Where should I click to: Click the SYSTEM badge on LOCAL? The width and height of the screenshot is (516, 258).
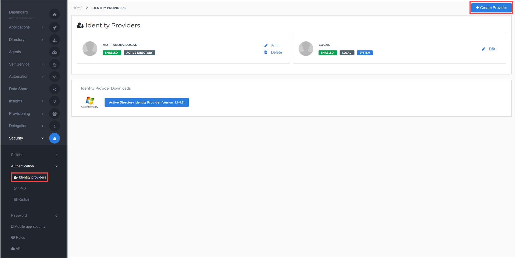365,53
